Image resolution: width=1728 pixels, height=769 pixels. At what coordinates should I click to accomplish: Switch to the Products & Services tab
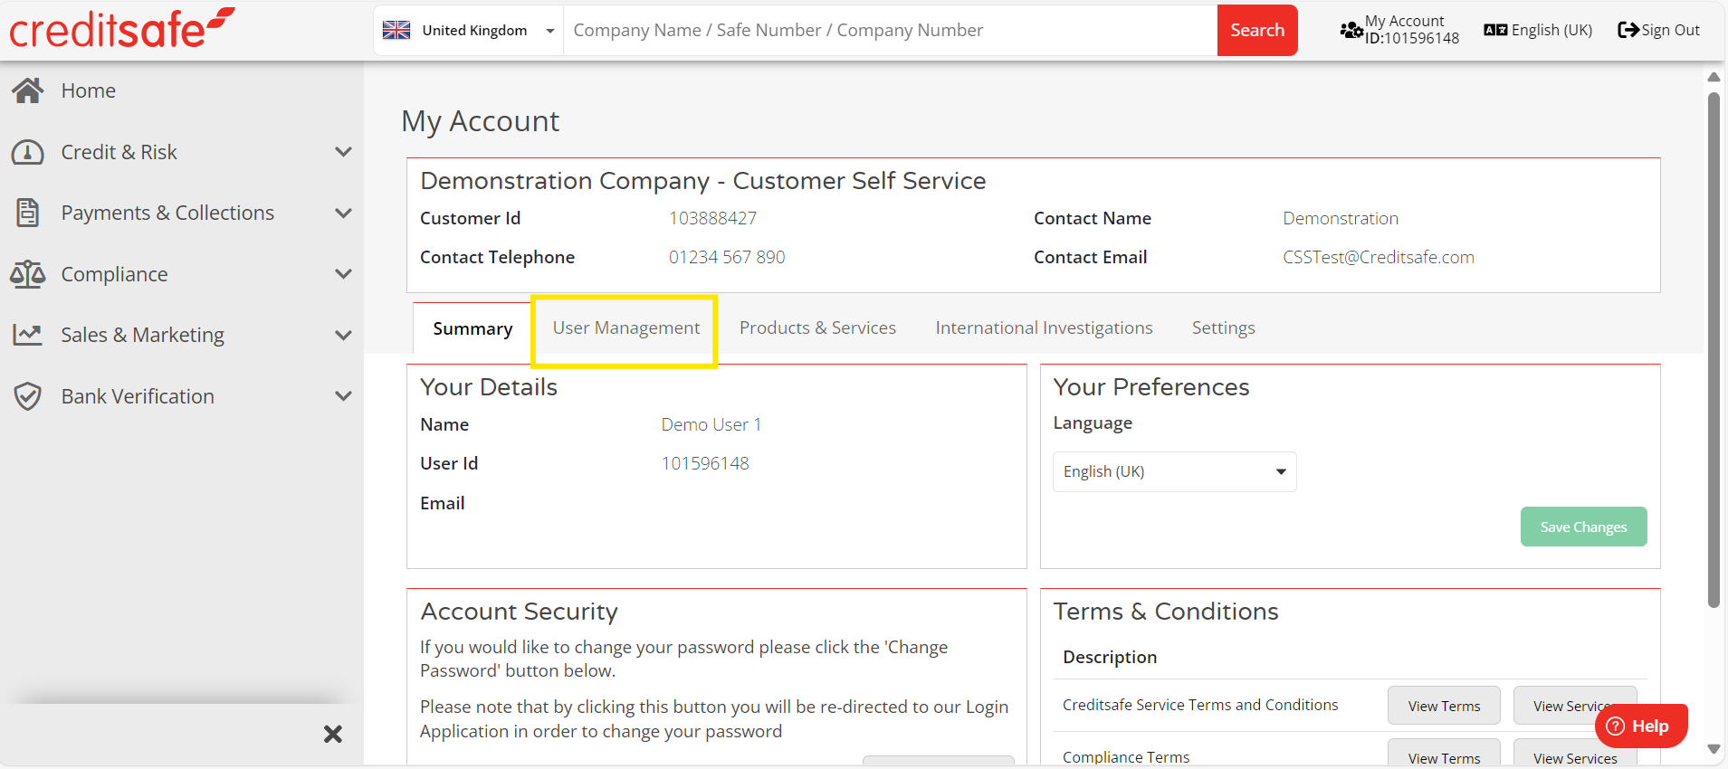[x=817, y=328]
